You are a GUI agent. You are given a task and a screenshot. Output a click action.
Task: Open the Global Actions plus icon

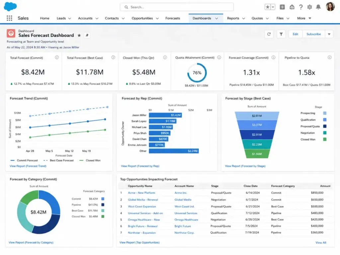click(x=282, y=7)
